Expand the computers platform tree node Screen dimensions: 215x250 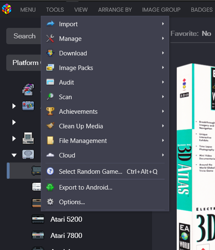point(14,139)
